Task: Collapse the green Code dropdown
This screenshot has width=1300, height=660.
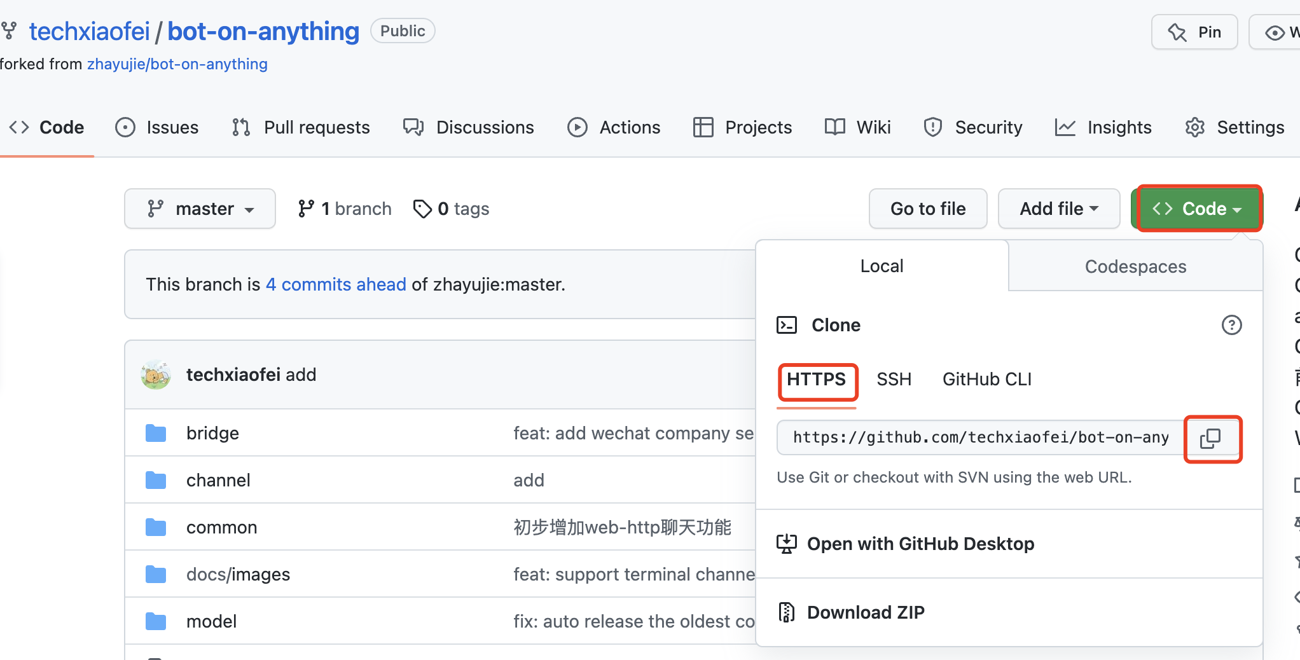Action: pos(1197,209)
